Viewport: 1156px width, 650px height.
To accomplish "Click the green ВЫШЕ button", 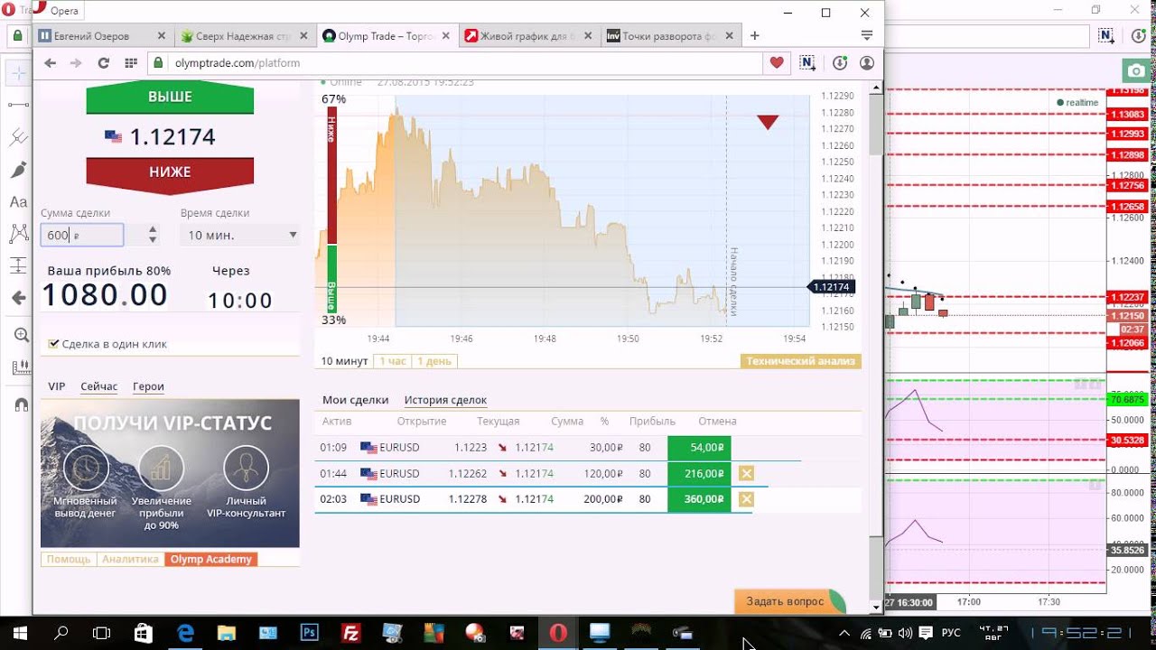I will point(170,97).
